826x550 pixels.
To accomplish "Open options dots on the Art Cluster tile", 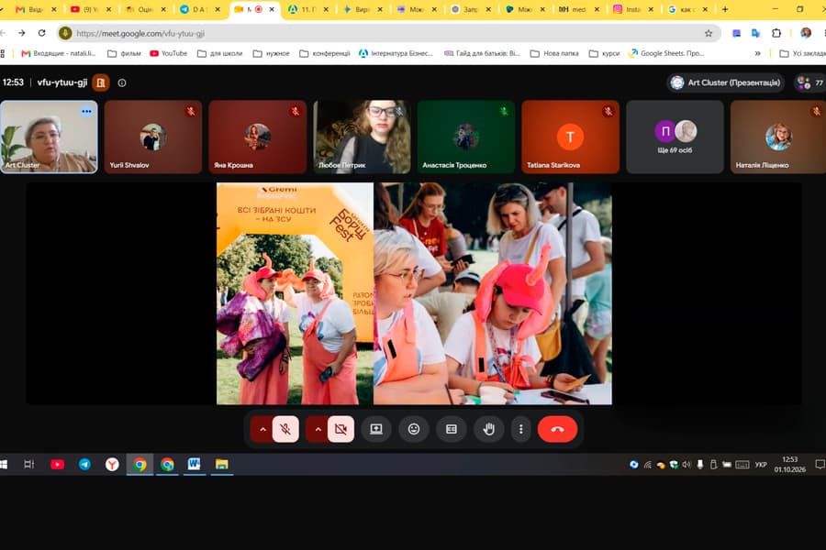I will 86,111.
